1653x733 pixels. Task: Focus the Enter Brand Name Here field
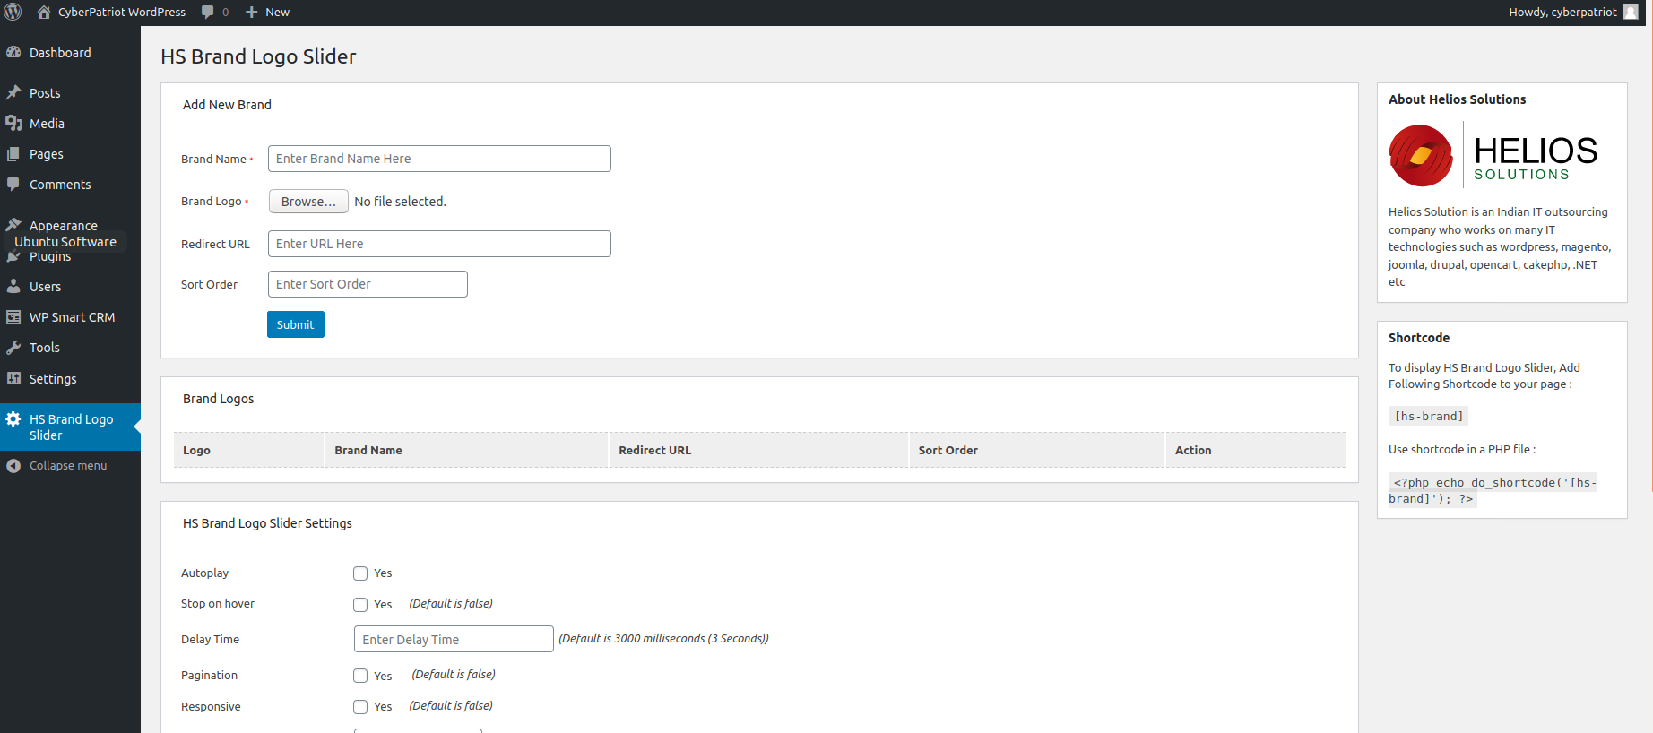point(439,159)
